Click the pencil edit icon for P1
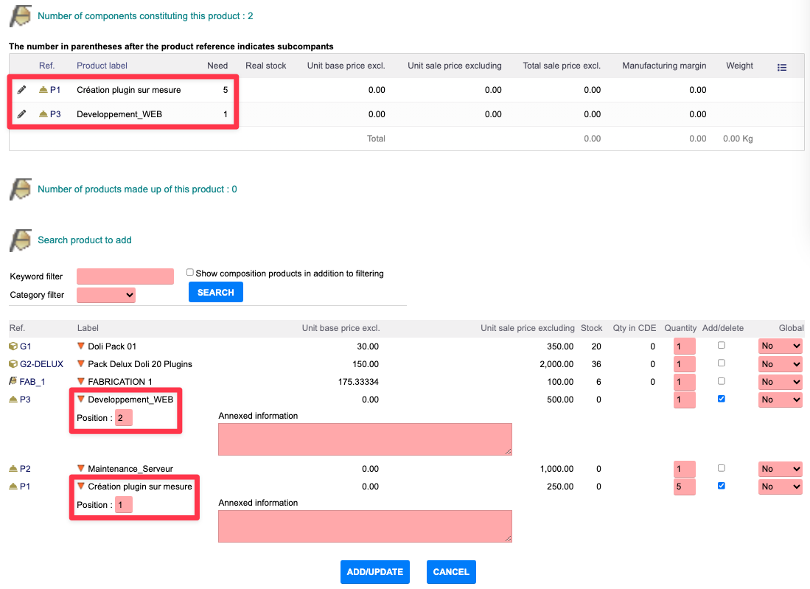Image resolution: width=810 pixels, height=589 pixels. pos(21,90)
